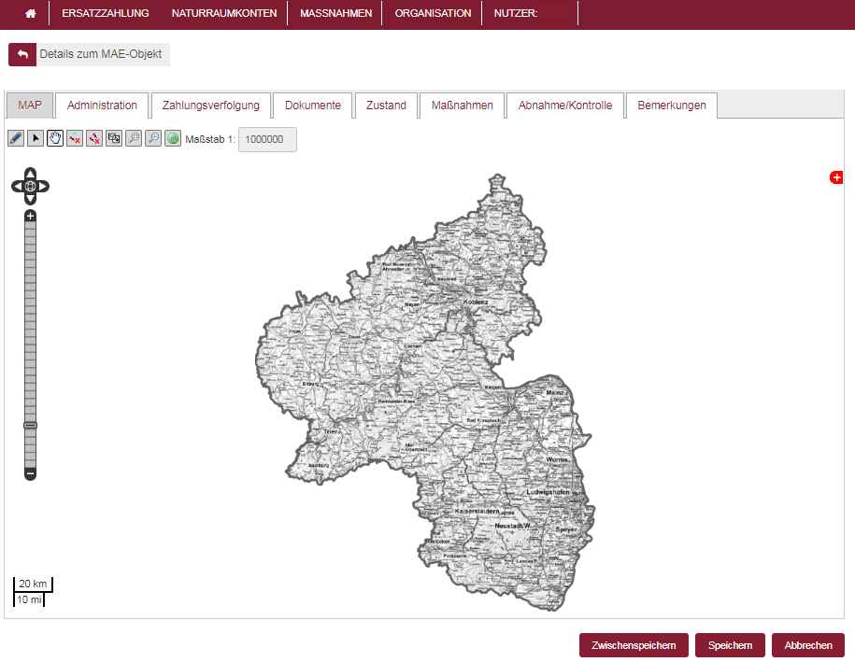
Task: Select the pencil draw tool
Action: 16,138
